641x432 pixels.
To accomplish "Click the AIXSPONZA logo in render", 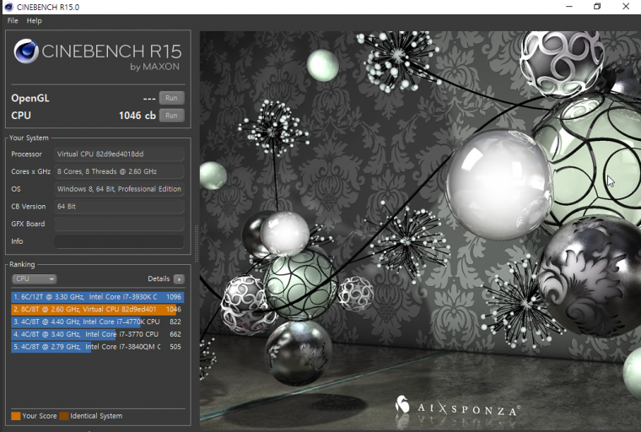I will 458,406.
